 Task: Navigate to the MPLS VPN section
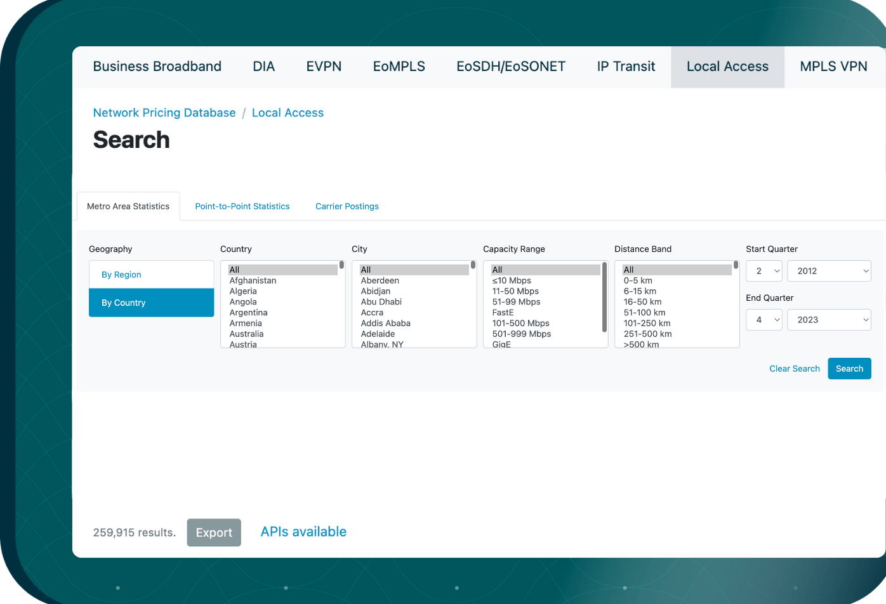[834, 66]
